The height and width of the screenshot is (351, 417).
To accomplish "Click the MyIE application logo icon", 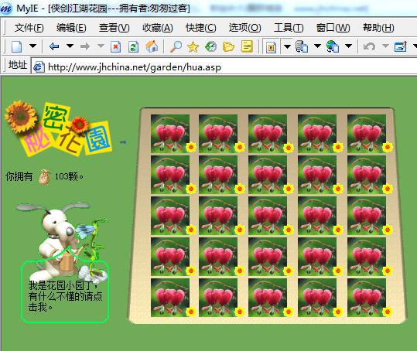I will click(6, 9).
